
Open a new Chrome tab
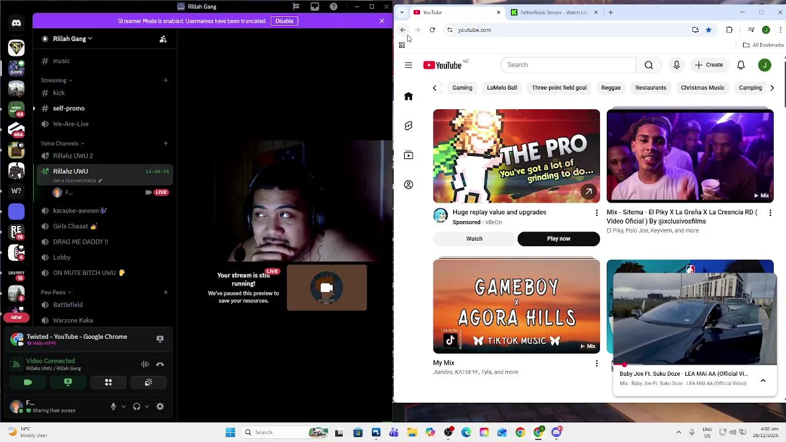[610, 12]
